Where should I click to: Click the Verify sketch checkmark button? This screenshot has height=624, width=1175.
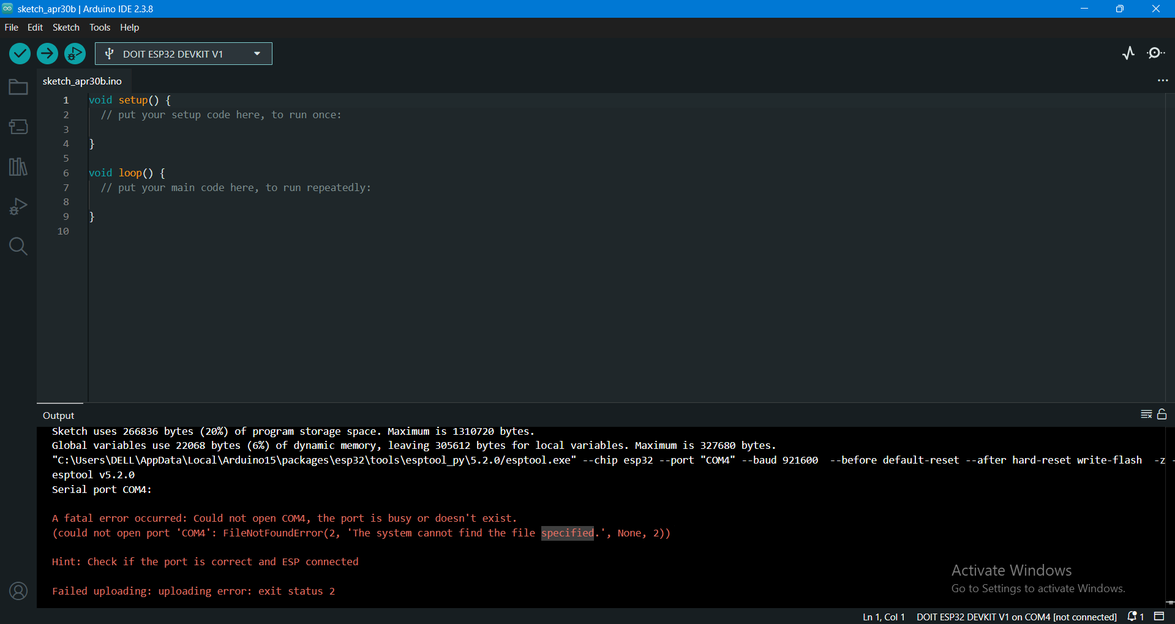tap(20, 54)
